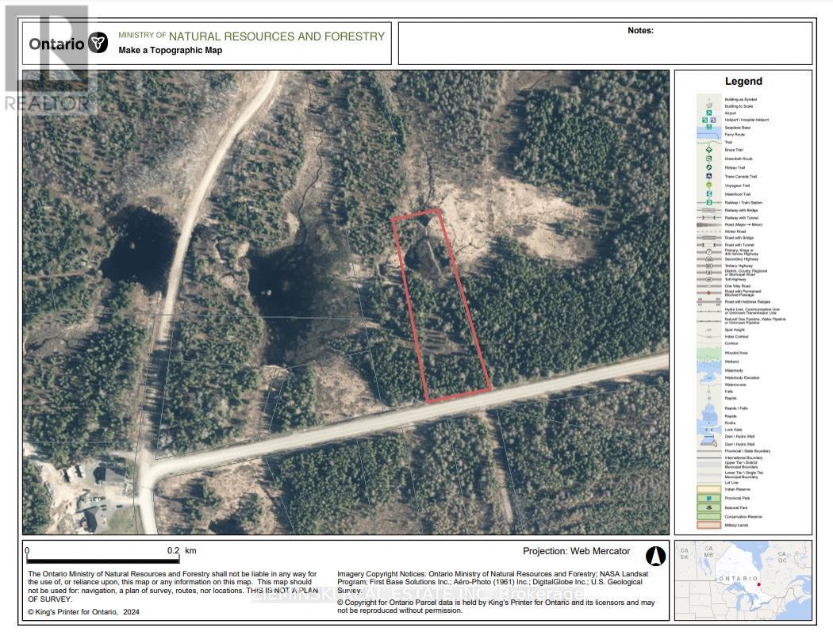Click the Rideau Trail legend icon
Image resolution: width=833 pixels, height=643 pixels.
pos(709,167)
